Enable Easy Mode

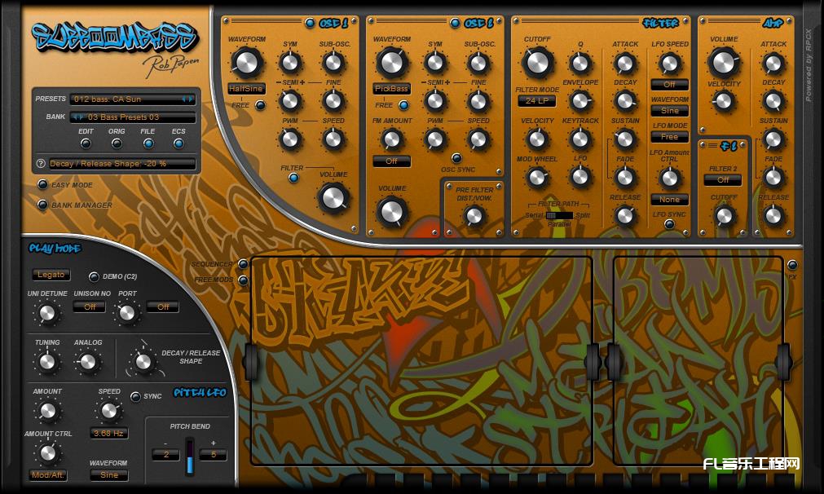click(43, 185)
